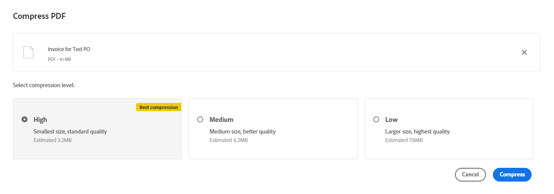
Task: Click the bold High option title
Action: [x=40, y=120]
